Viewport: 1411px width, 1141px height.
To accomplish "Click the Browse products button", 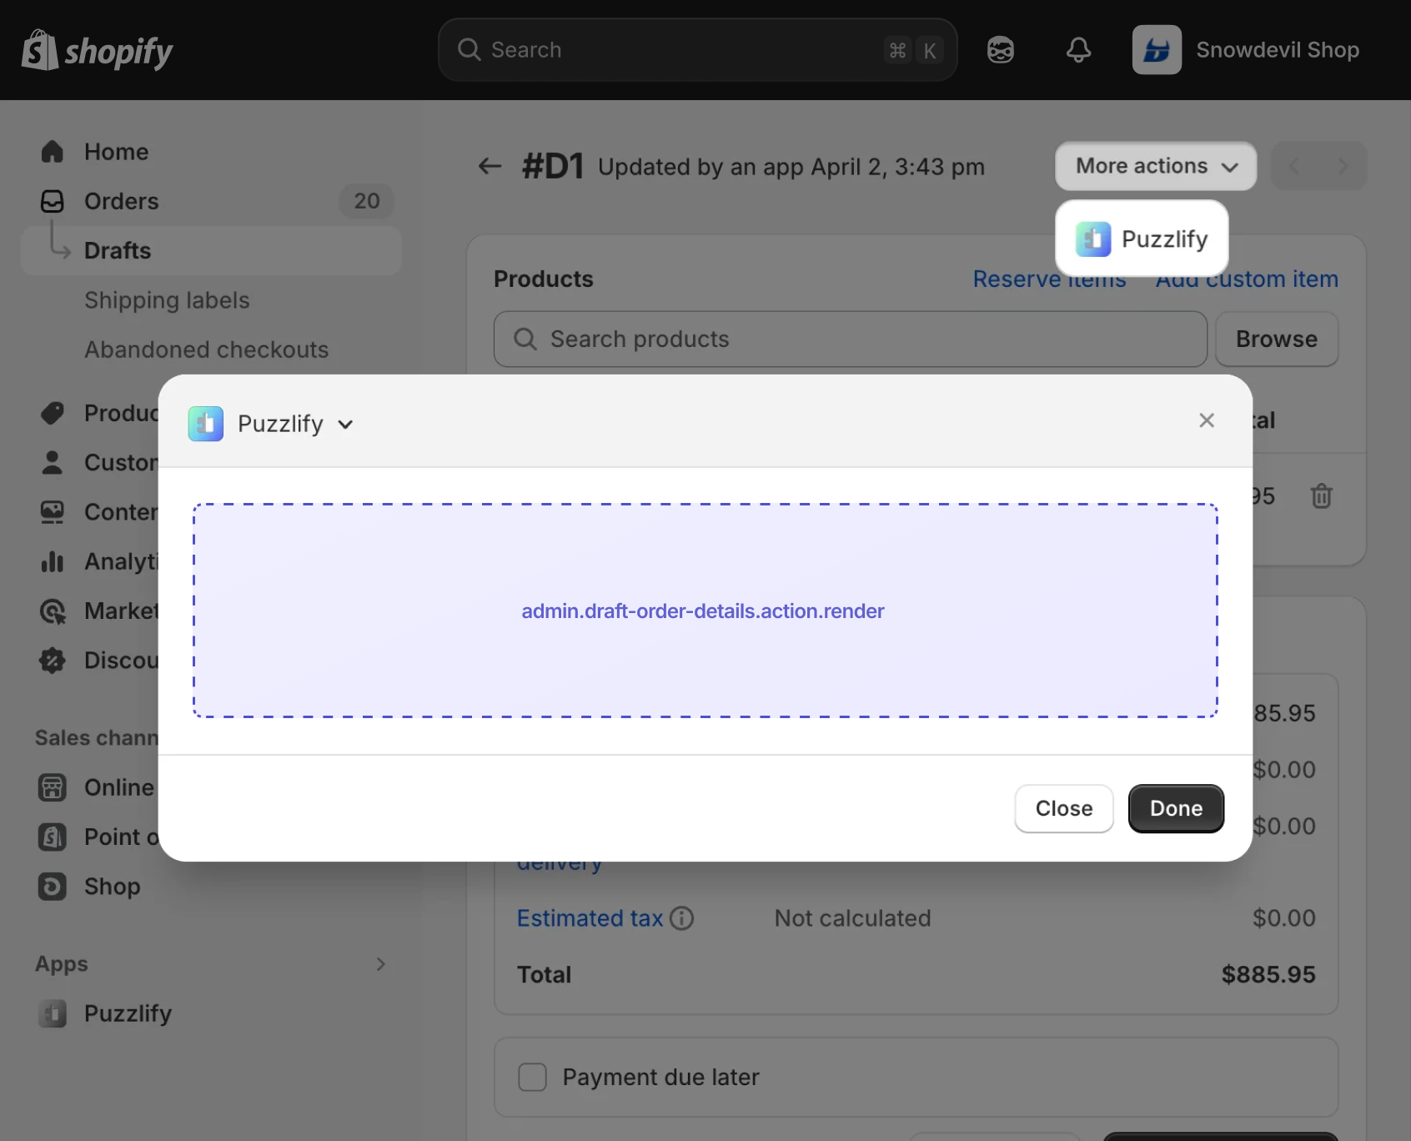I will (x=1277, y=339).
